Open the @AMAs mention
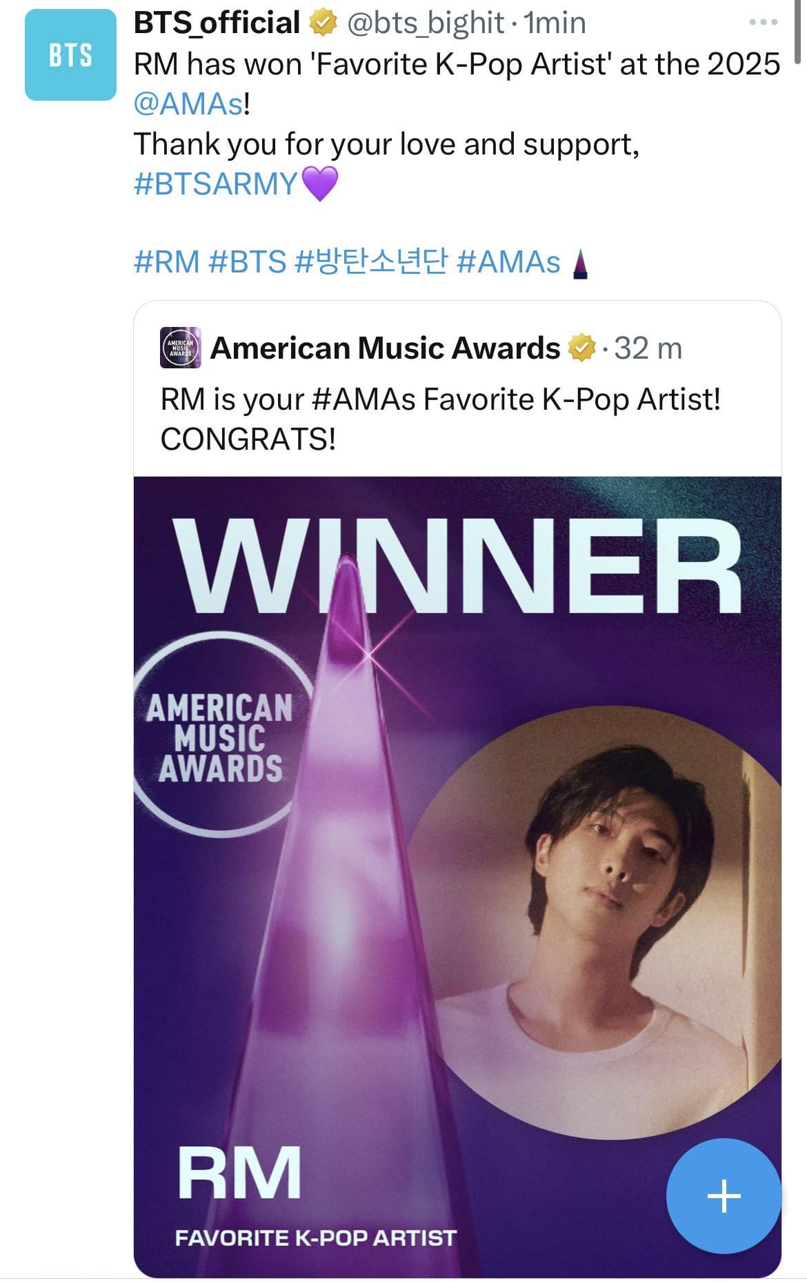The height and width of the screenshot is (1283, 807). point(188,104)
